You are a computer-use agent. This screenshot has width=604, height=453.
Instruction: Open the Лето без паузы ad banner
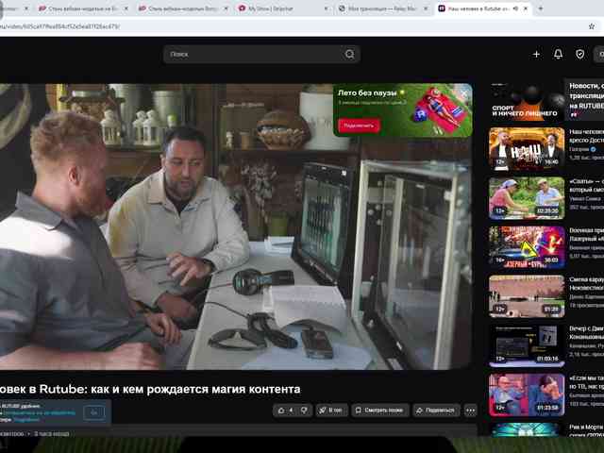pyautogui.click(x=403, y=110)
